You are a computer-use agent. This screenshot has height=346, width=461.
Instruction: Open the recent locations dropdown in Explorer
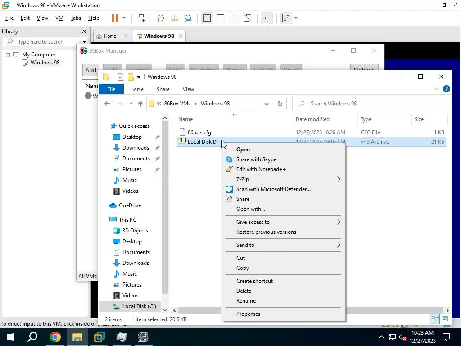131,104
